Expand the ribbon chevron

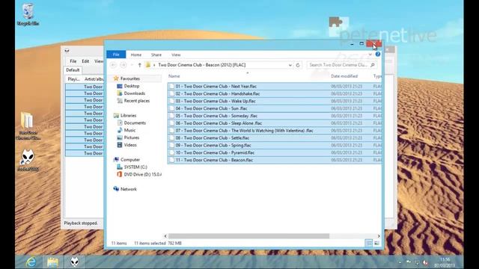370,55
